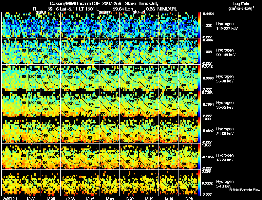Click the '13:02' time label
The image size is (262, 200).
(x=129, y=199)
